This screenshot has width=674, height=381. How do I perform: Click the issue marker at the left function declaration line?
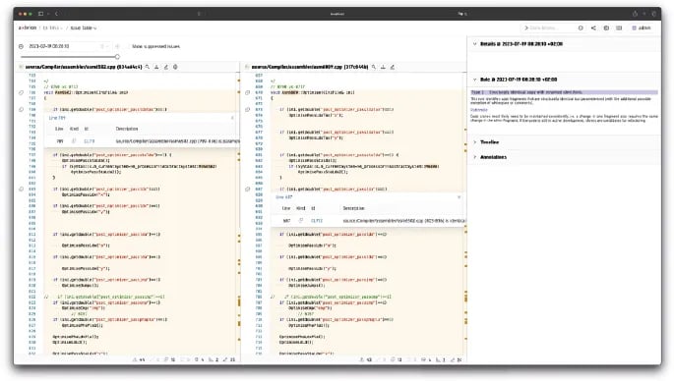pyautogui.click(x=21, y=92)
